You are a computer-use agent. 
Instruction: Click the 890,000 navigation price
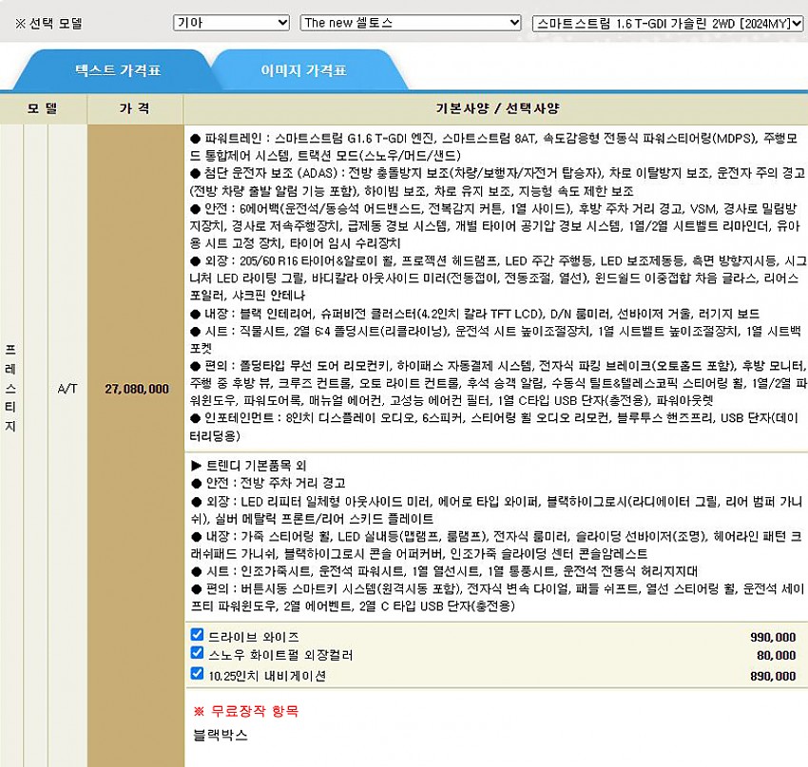772,676
